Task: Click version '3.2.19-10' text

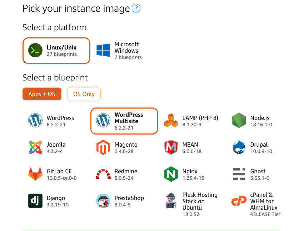Action: click(x=58, y=205)
